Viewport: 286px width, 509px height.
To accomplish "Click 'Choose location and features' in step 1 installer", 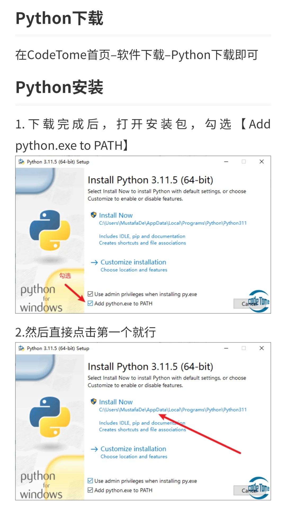I will (x=134, y=270).
